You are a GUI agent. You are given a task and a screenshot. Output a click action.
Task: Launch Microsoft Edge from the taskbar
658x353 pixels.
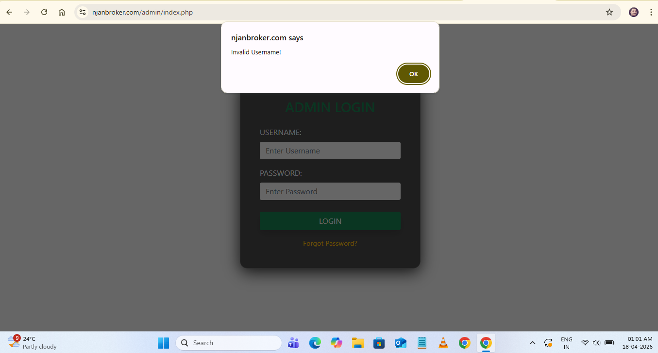pos(315,343)
